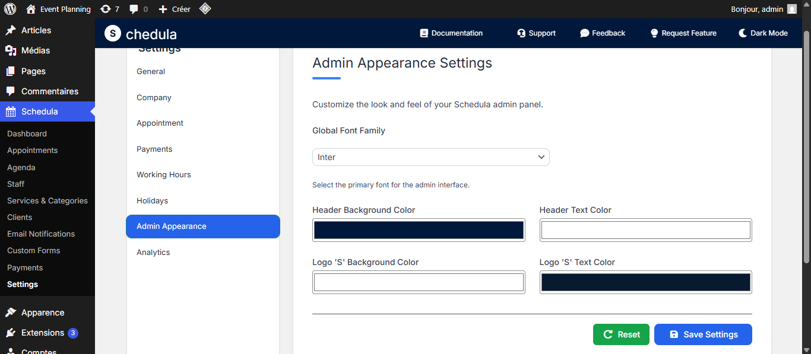Toggle Dark Mode in the header
Viewport: 811px width, 354px height.
pos(763,33)
